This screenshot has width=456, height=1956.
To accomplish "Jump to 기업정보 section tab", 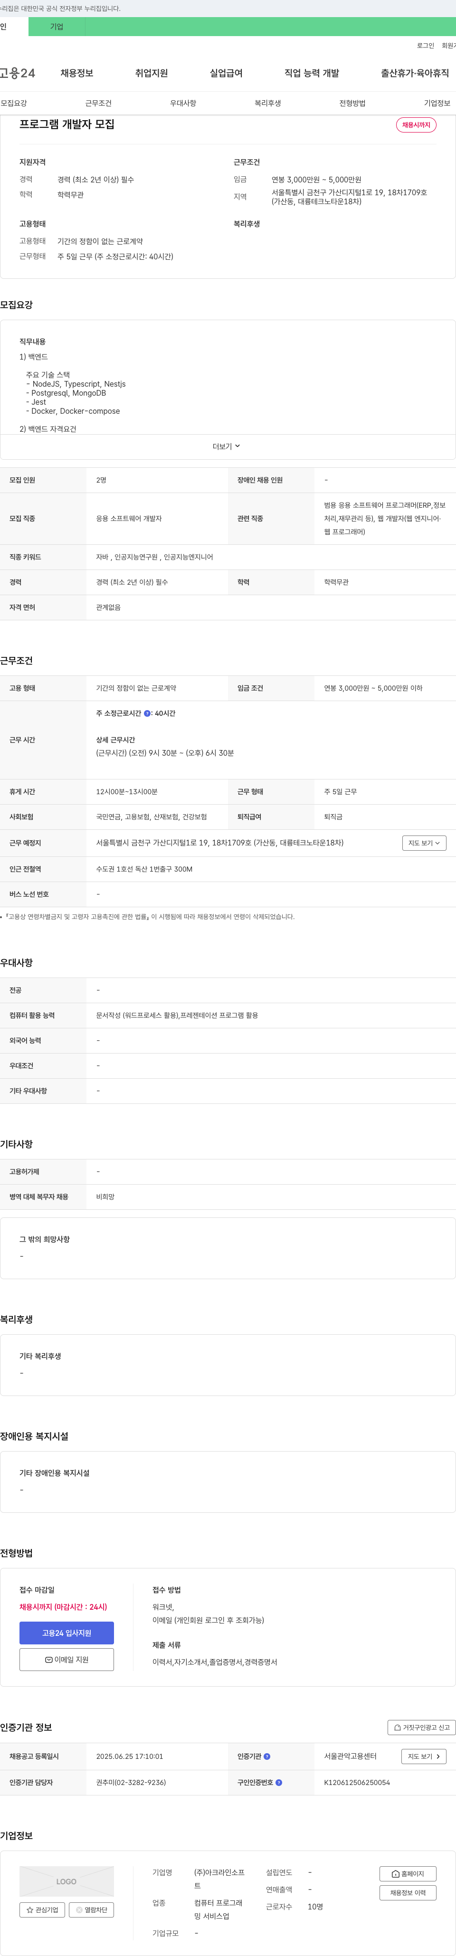I will tap(437, 103).
